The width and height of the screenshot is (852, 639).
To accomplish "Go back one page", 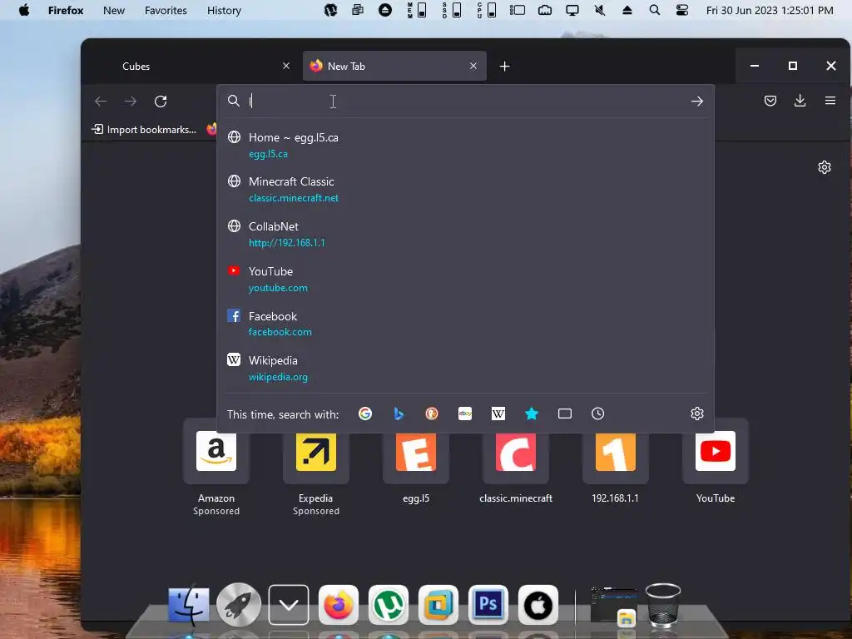I will [x=101, y=101].
